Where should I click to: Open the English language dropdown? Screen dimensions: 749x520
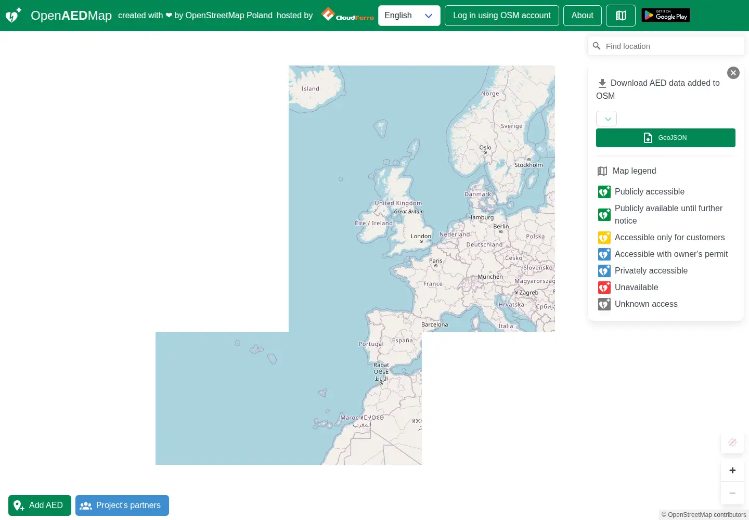(x=409, y=16)
